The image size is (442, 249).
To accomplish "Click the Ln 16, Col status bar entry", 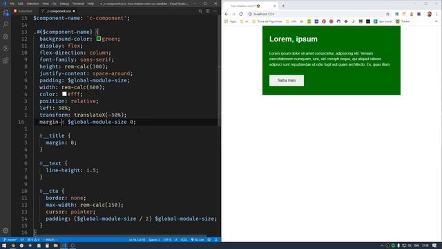I will pyautogui.click(x=137, y=240).
